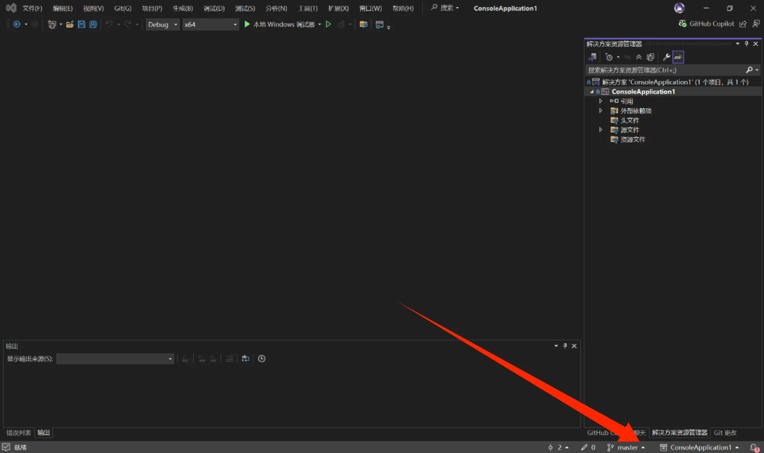Viewport: 764px width, 453px height.
Task: Open the Debug configuration dropdown
Action: [x=163, y=25]
